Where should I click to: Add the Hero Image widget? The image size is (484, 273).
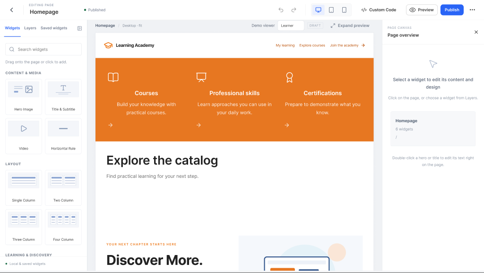(x=24, y=97)
